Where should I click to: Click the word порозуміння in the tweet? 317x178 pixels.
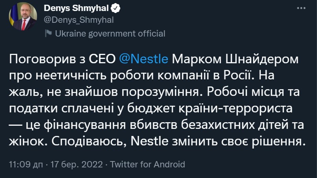click(163, 92)
